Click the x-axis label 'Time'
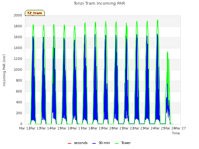199x149 pixels. click(176, 133)
